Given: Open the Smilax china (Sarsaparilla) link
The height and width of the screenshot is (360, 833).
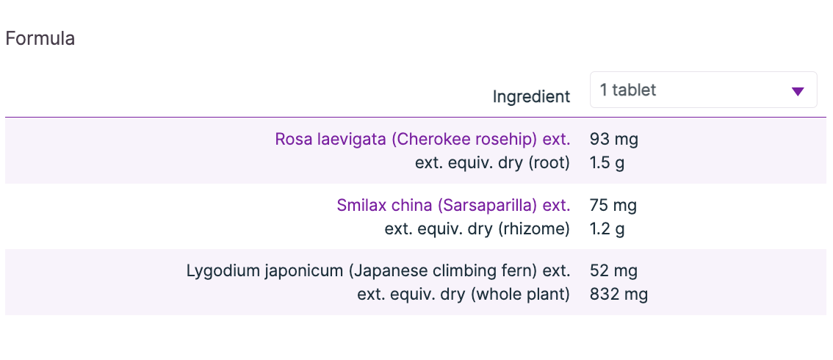Looking at the screenshot, I should (x=453, y=205).
